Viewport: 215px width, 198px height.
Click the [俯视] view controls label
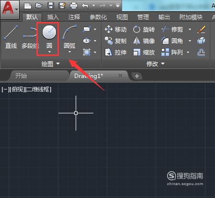(17, 89)
